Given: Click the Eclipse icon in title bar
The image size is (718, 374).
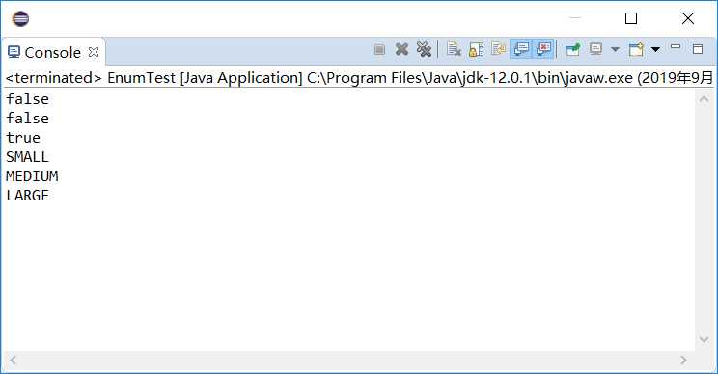Looking at the screenshot, I should [20, 18].
